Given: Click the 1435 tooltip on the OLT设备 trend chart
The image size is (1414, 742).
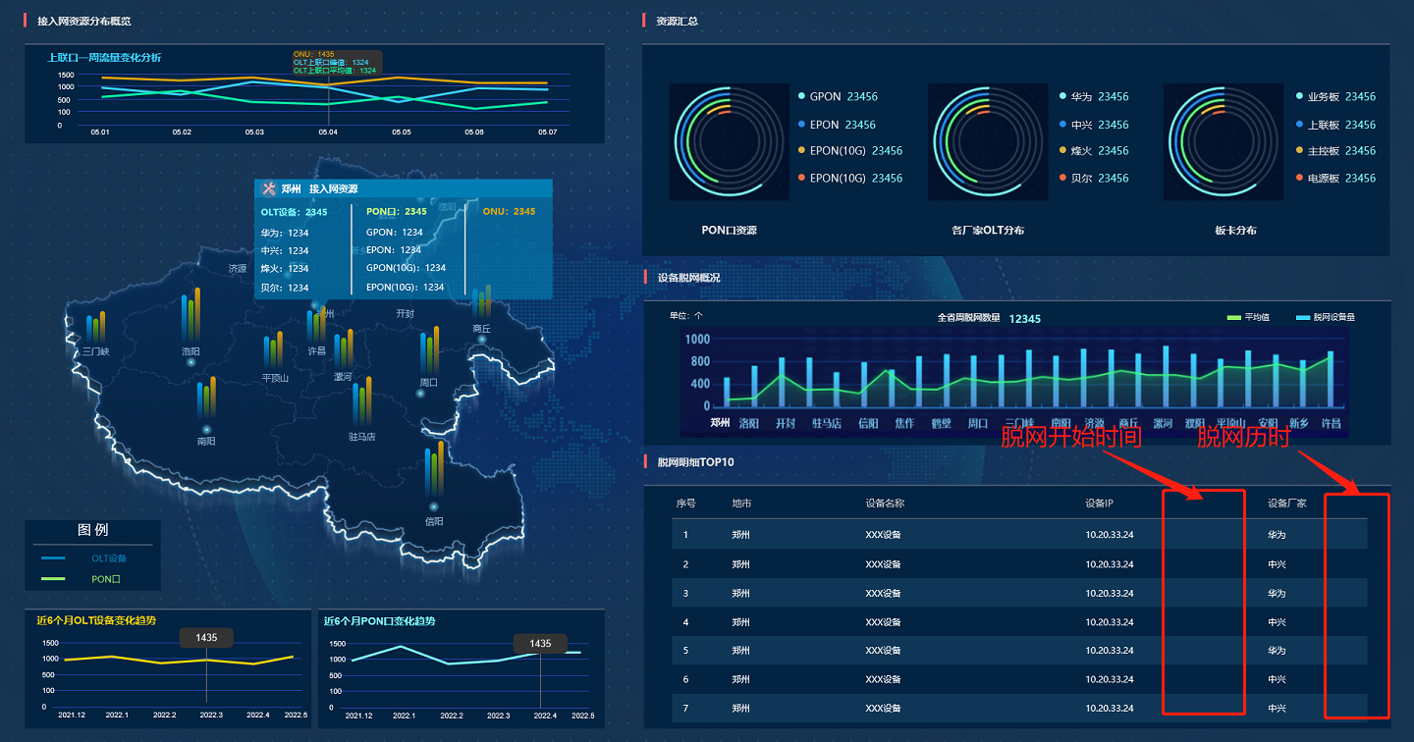Looking at the screenshot, I should click(206, 638).
